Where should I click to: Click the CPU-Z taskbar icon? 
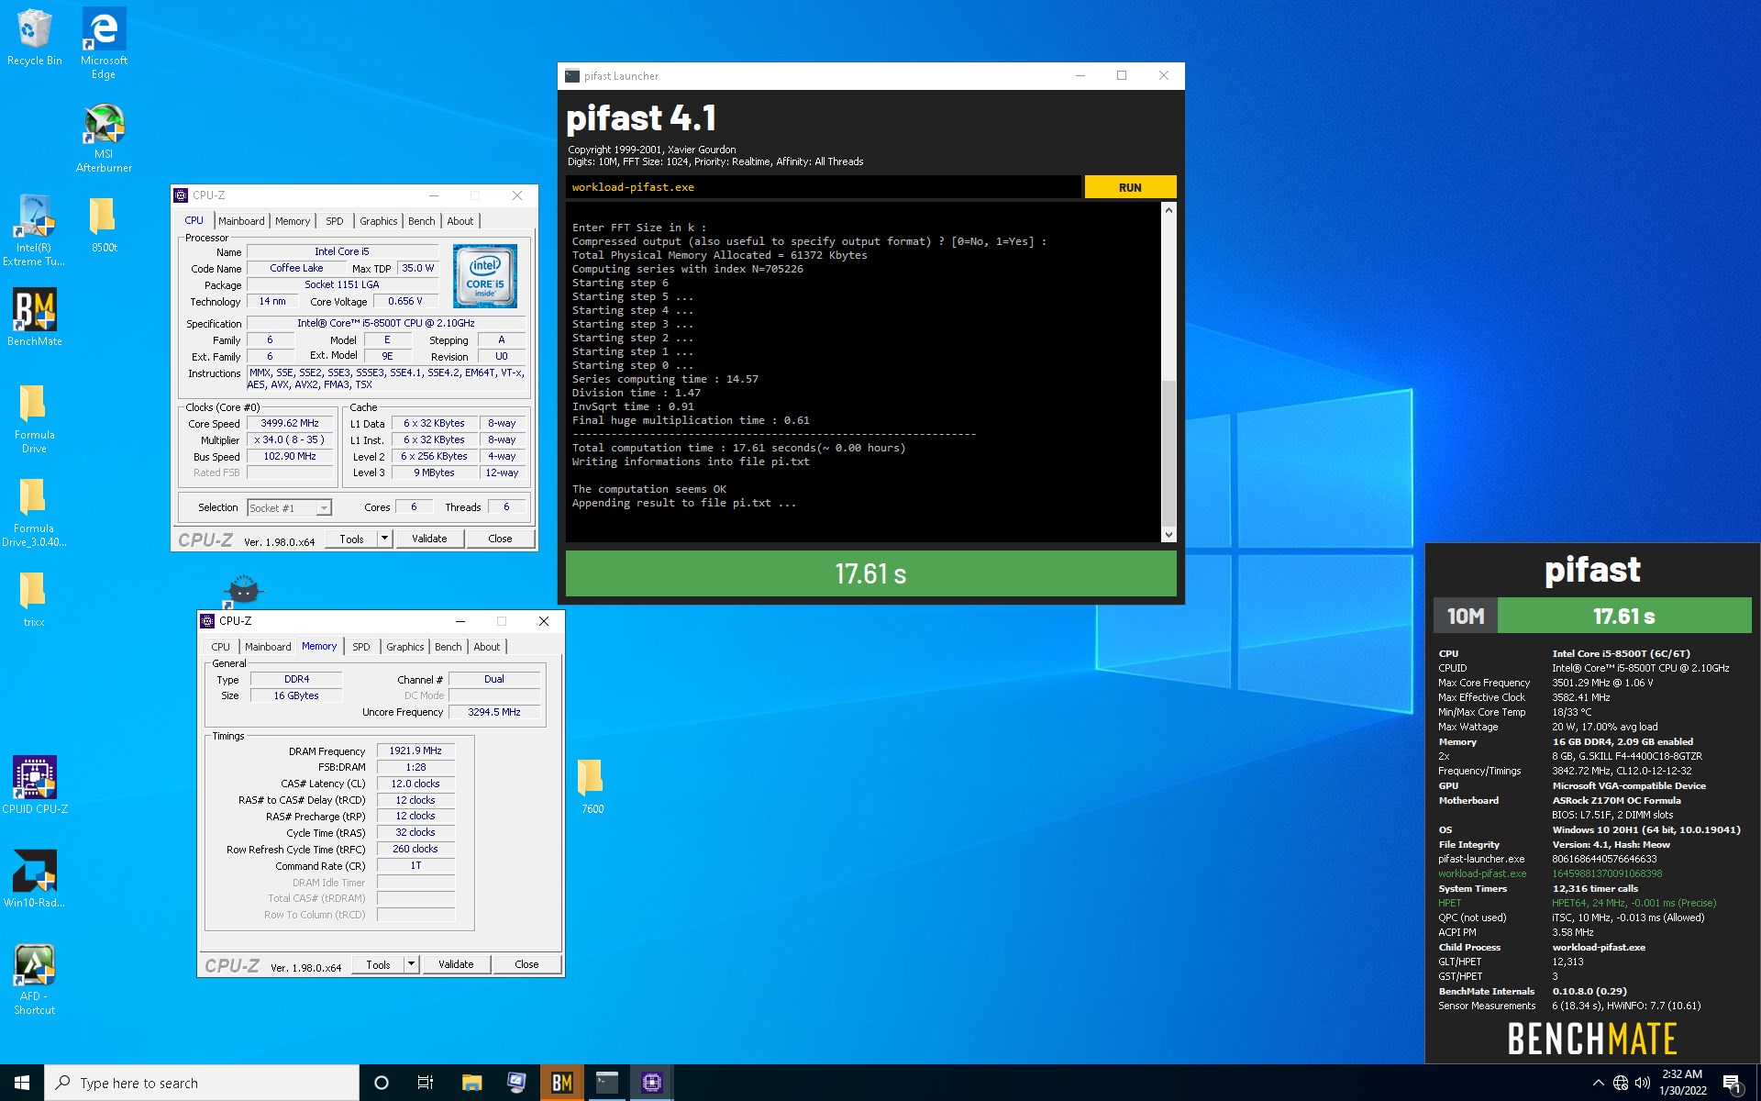pos(651,1083)
